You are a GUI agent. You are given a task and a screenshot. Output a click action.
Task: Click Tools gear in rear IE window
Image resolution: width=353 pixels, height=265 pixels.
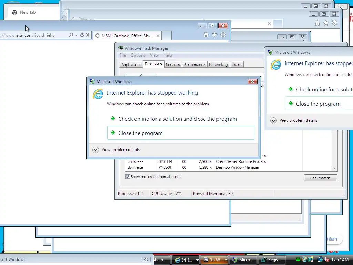(334, 23)
